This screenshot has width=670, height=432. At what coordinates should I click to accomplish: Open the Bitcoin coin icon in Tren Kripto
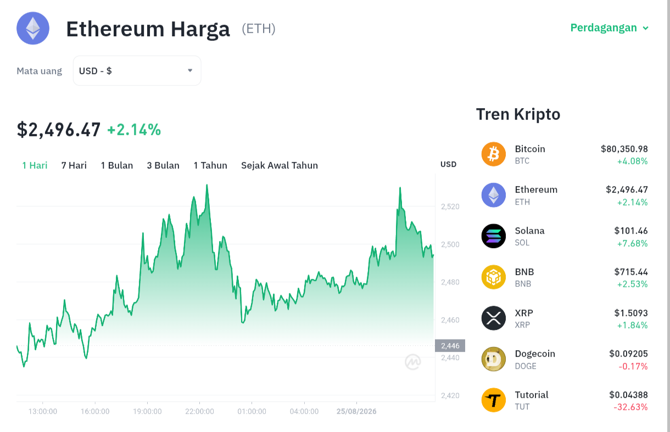(494, 154)
